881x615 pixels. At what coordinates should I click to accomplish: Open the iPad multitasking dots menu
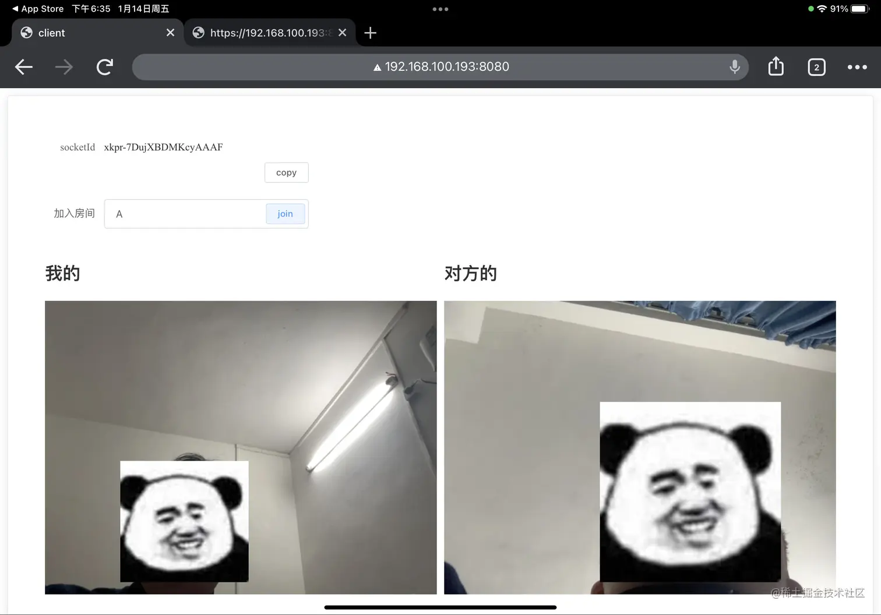tap(440, 9)
